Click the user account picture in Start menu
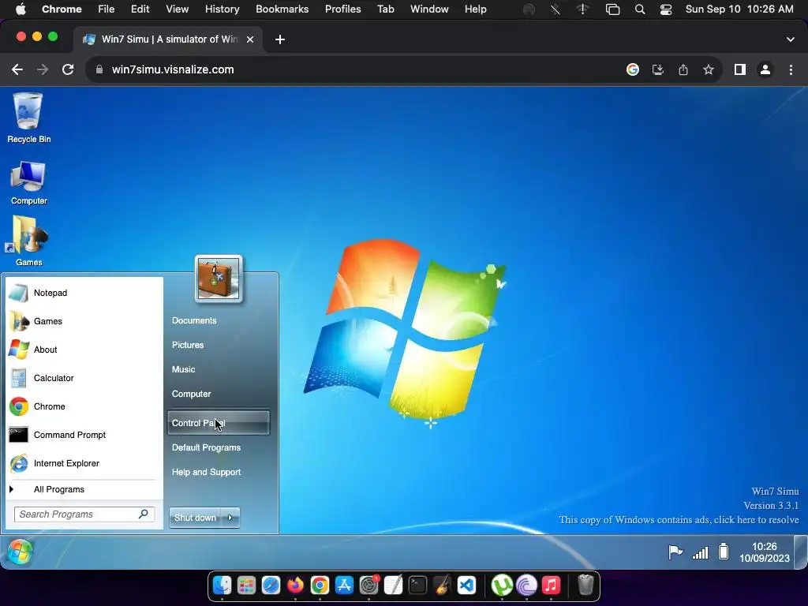 pyautogui.click(x=219, y=279)
